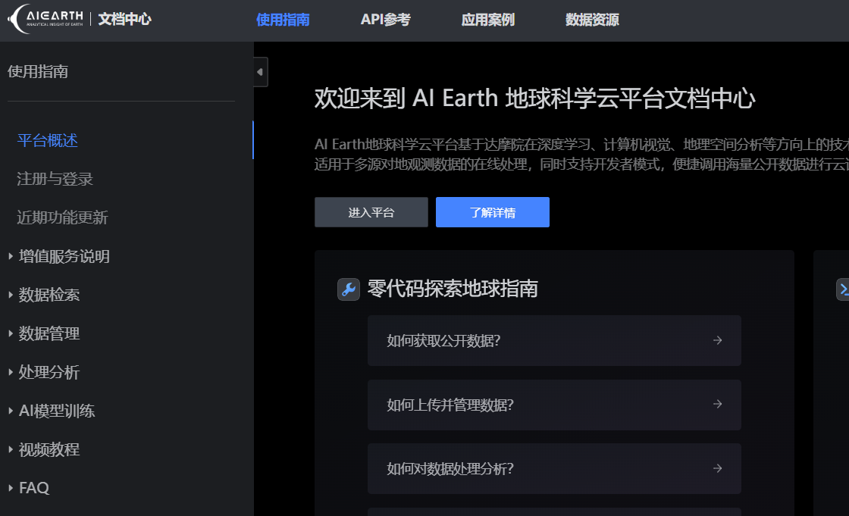
Task: Switch to the 应用案例 tab
Action: [488, 20]
